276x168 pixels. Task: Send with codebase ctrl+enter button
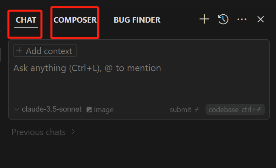235,110
